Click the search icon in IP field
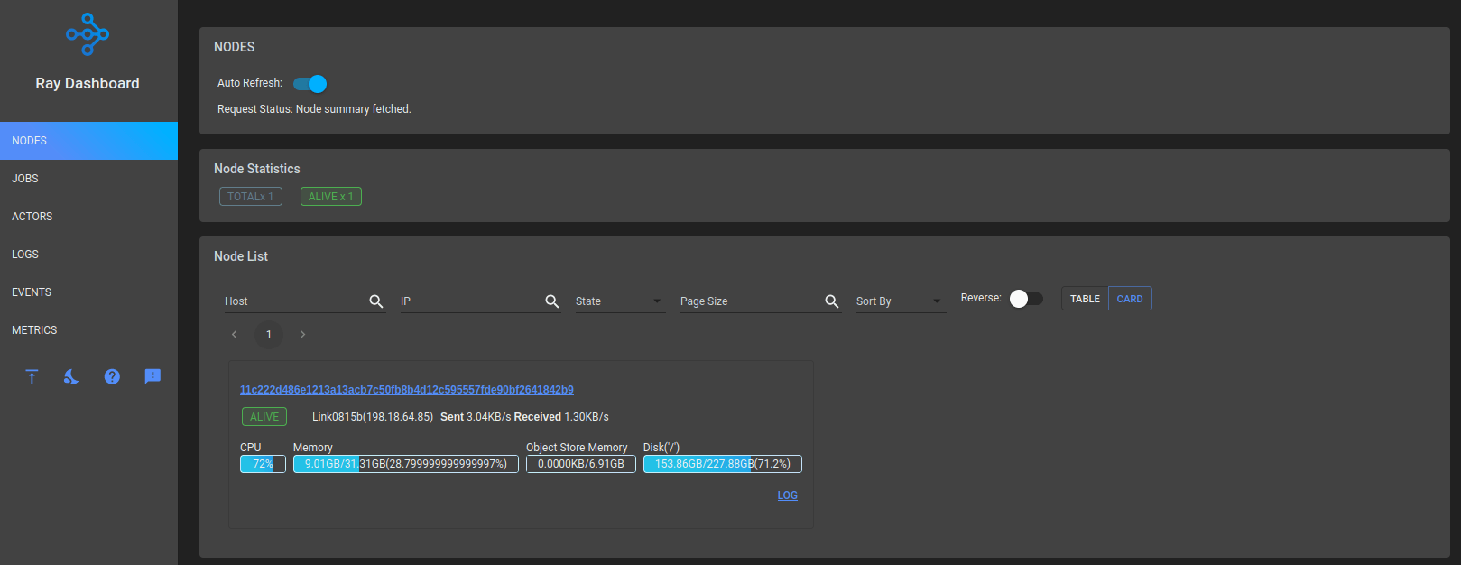 point(552,301)
